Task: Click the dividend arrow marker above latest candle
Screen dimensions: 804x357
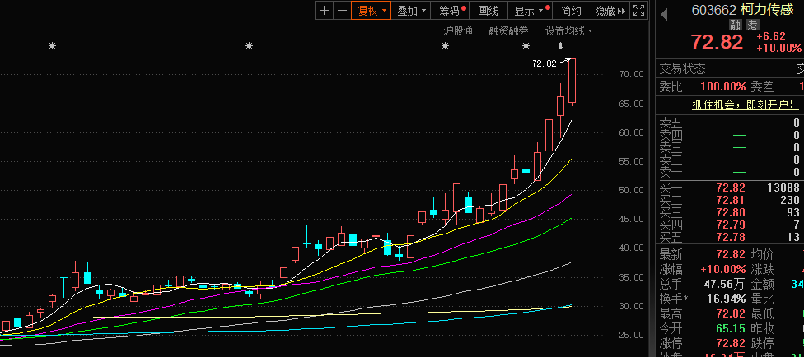Action: (561, 46)
